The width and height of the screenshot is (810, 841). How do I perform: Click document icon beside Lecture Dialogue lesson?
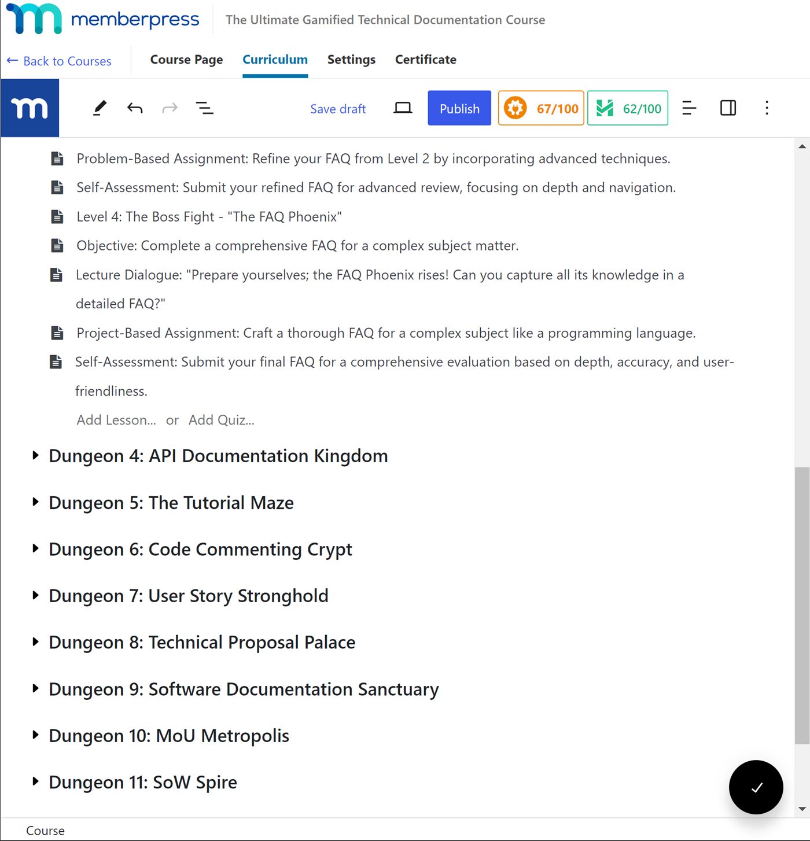coord(56,275)
